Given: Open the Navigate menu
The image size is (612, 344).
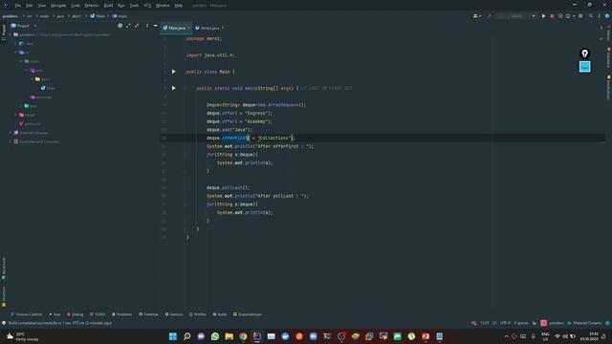Looking at the screenshot, I should (x=58, y=6).
